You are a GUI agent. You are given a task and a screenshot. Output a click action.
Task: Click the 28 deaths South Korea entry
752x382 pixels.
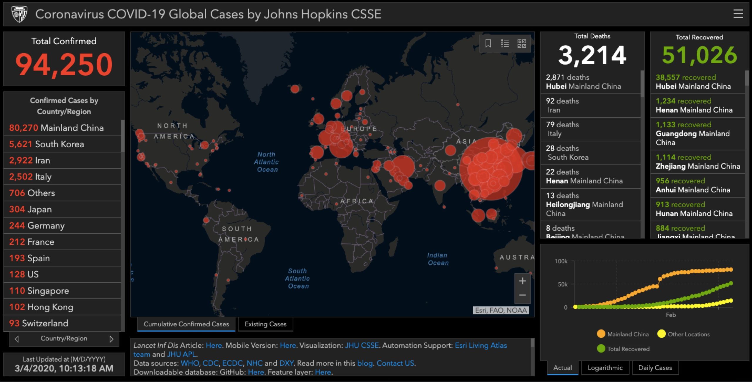590,153
